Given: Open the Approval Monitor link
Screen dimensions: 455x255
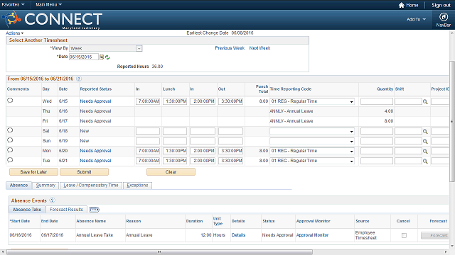Looking at the screenshot, I should point(312,235).
